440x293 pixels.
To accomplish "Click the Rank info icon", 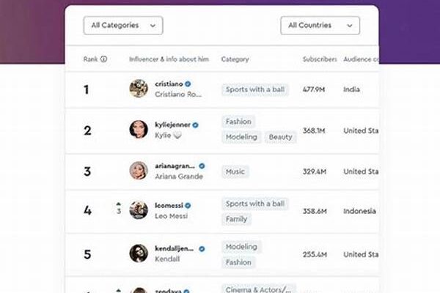I will 103,59.
